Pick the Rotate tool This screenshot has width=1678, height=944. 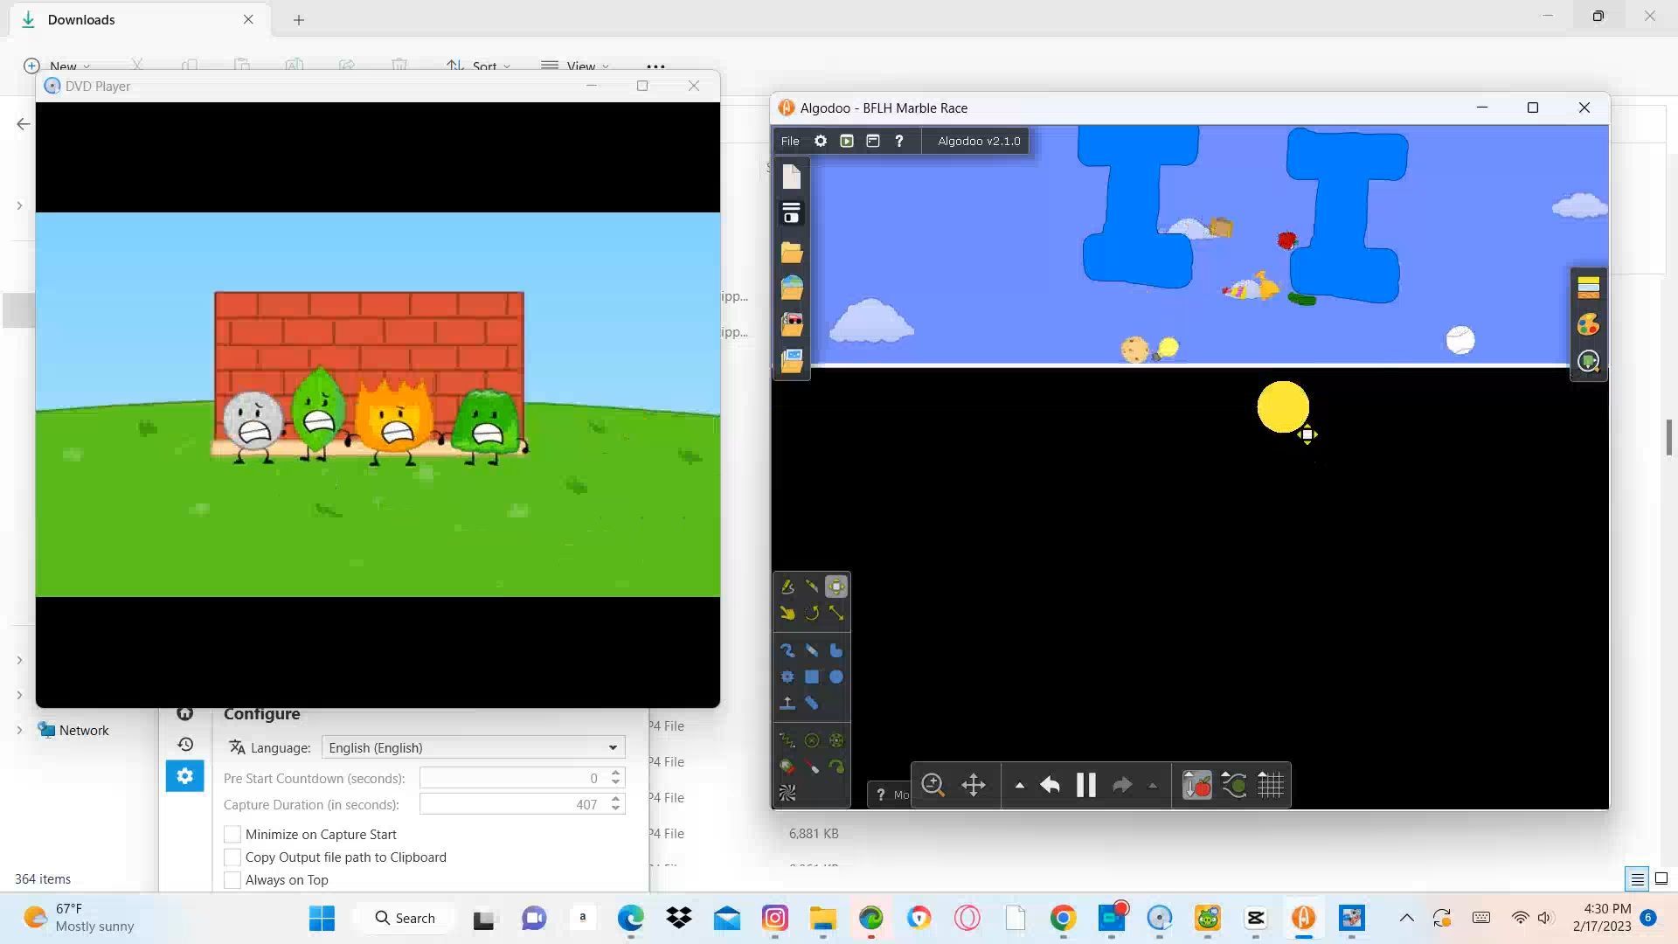pyautogui.click(x=812, y=614)
